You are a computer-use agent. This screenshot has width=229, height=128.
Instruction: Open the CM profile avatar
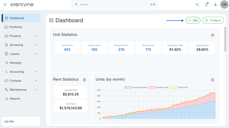point(224,5)
